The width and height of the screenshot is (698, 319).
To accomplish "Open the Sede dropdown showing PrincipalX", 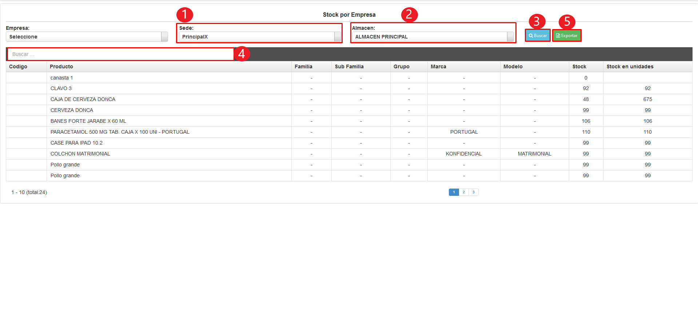I will pyautogui.click(x=260, y=37).
